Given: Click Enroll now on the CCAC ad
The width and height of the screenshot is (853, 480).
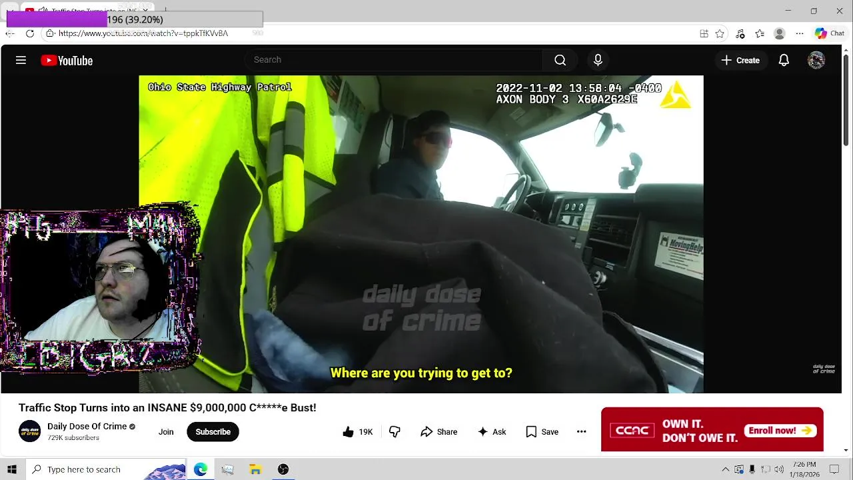Looking at the screenshot, I should pyautogui.click(x=780, y=431).
